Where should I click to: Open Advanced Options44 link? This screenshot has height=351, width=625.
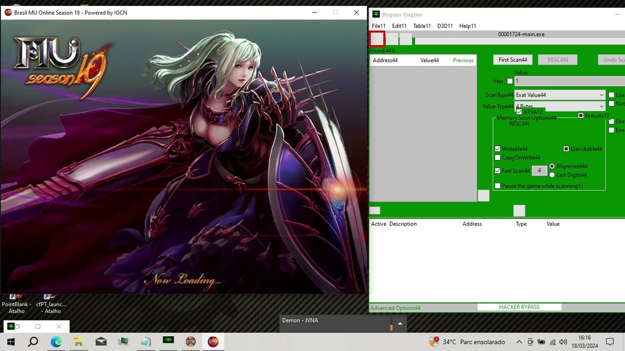[x=395, y=308]
